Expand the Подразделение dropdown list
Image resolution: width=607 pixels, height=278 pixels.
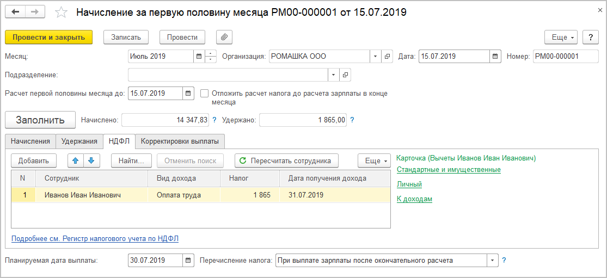click(x=334, y=75)
